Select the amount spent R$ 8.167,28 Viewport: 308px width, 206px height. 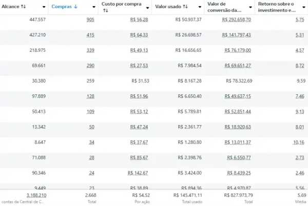pyautogui.click(x=190, y=81)
